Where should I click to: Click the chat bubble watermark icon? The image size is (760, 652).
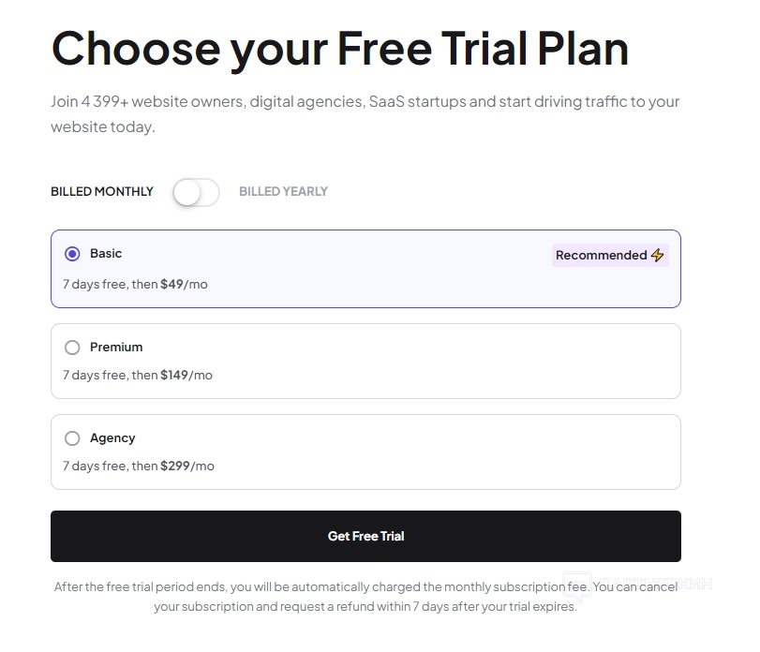point(576,585)
